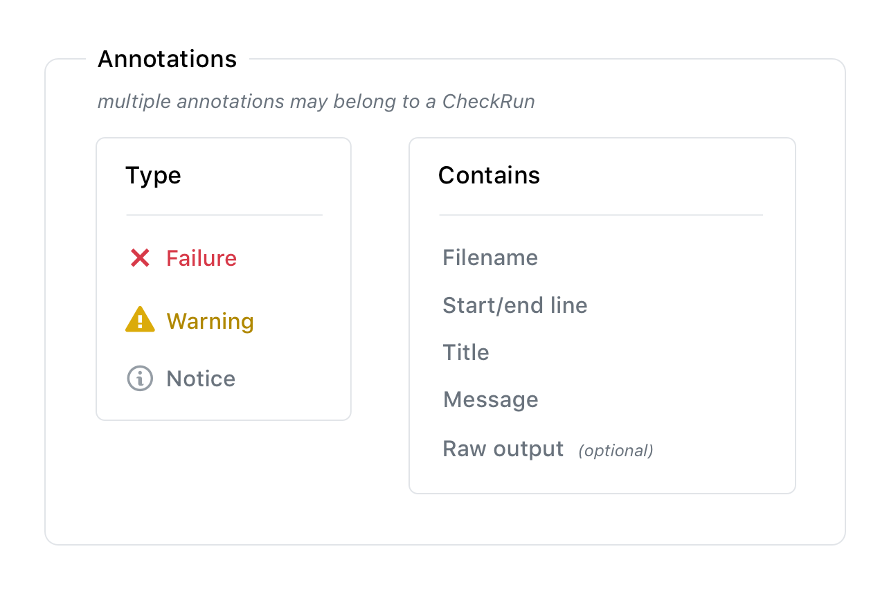Click the yellow Warning triangle icon
Image resolution: width=889 pixels, height=594 pixels.
tap(140, 320)
